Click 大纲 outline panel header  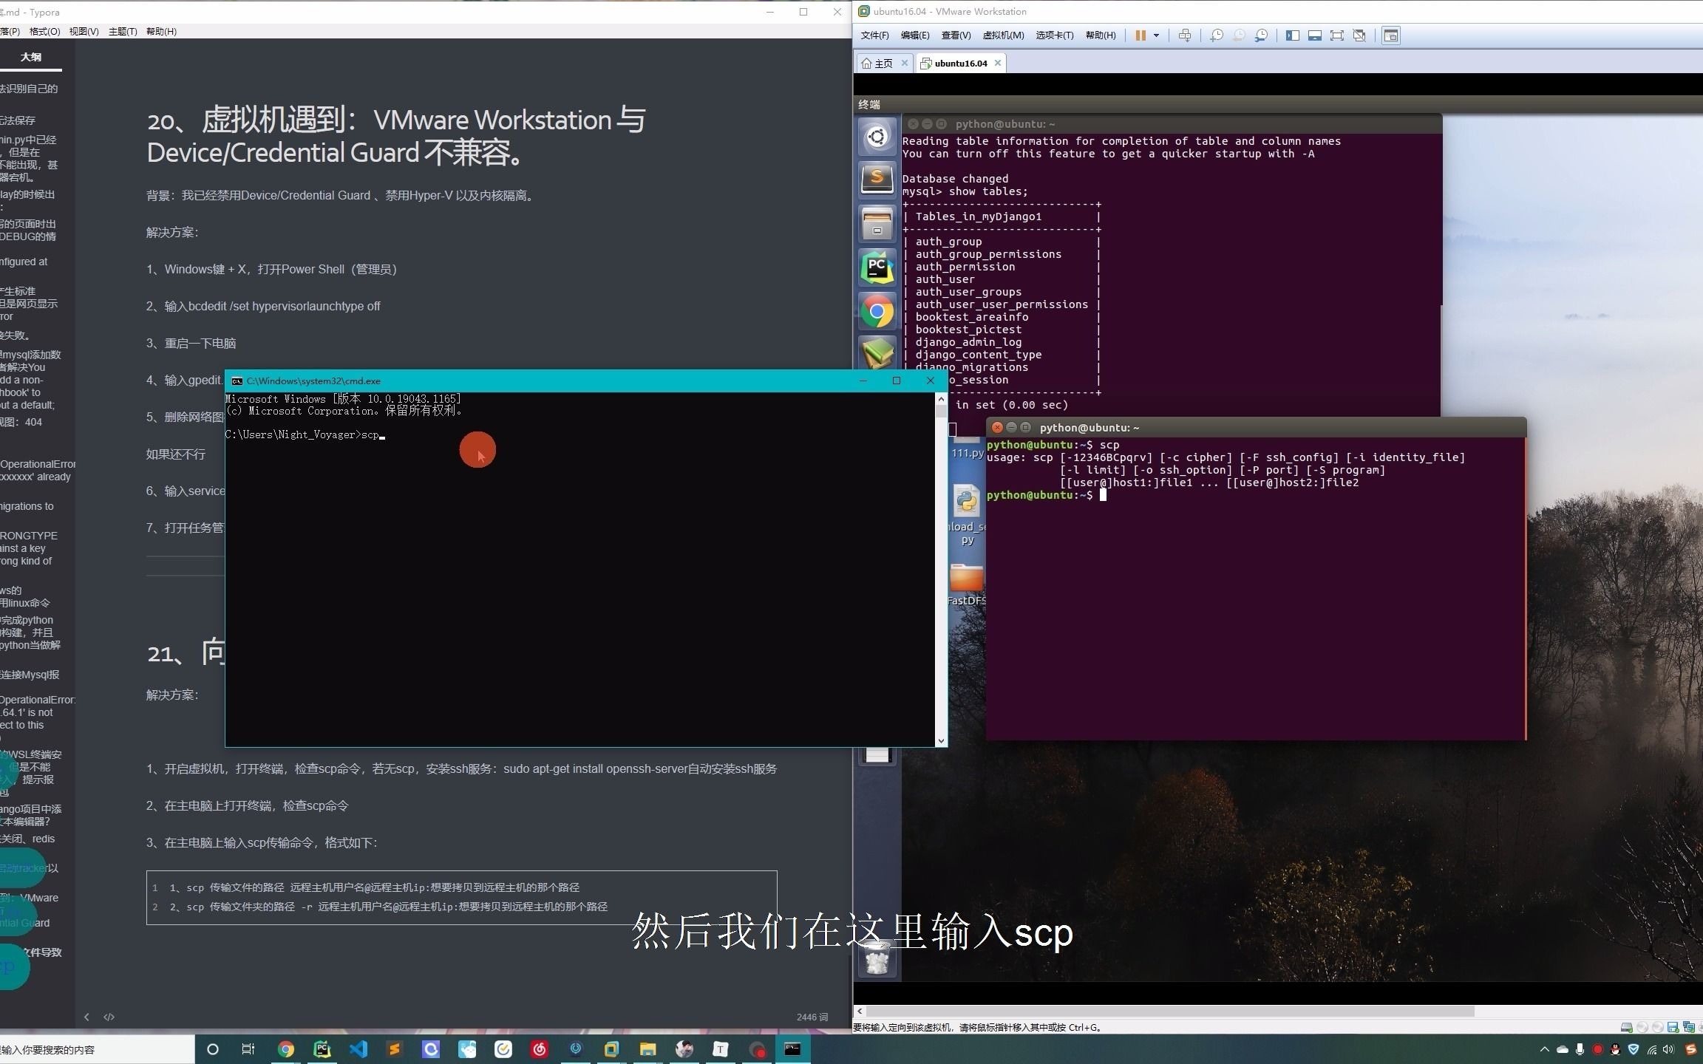coord(30,57)
